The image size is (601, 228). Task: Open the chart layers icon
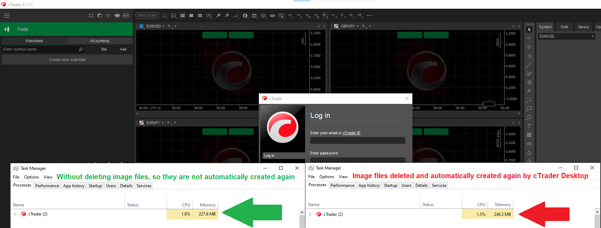point(263,15)
